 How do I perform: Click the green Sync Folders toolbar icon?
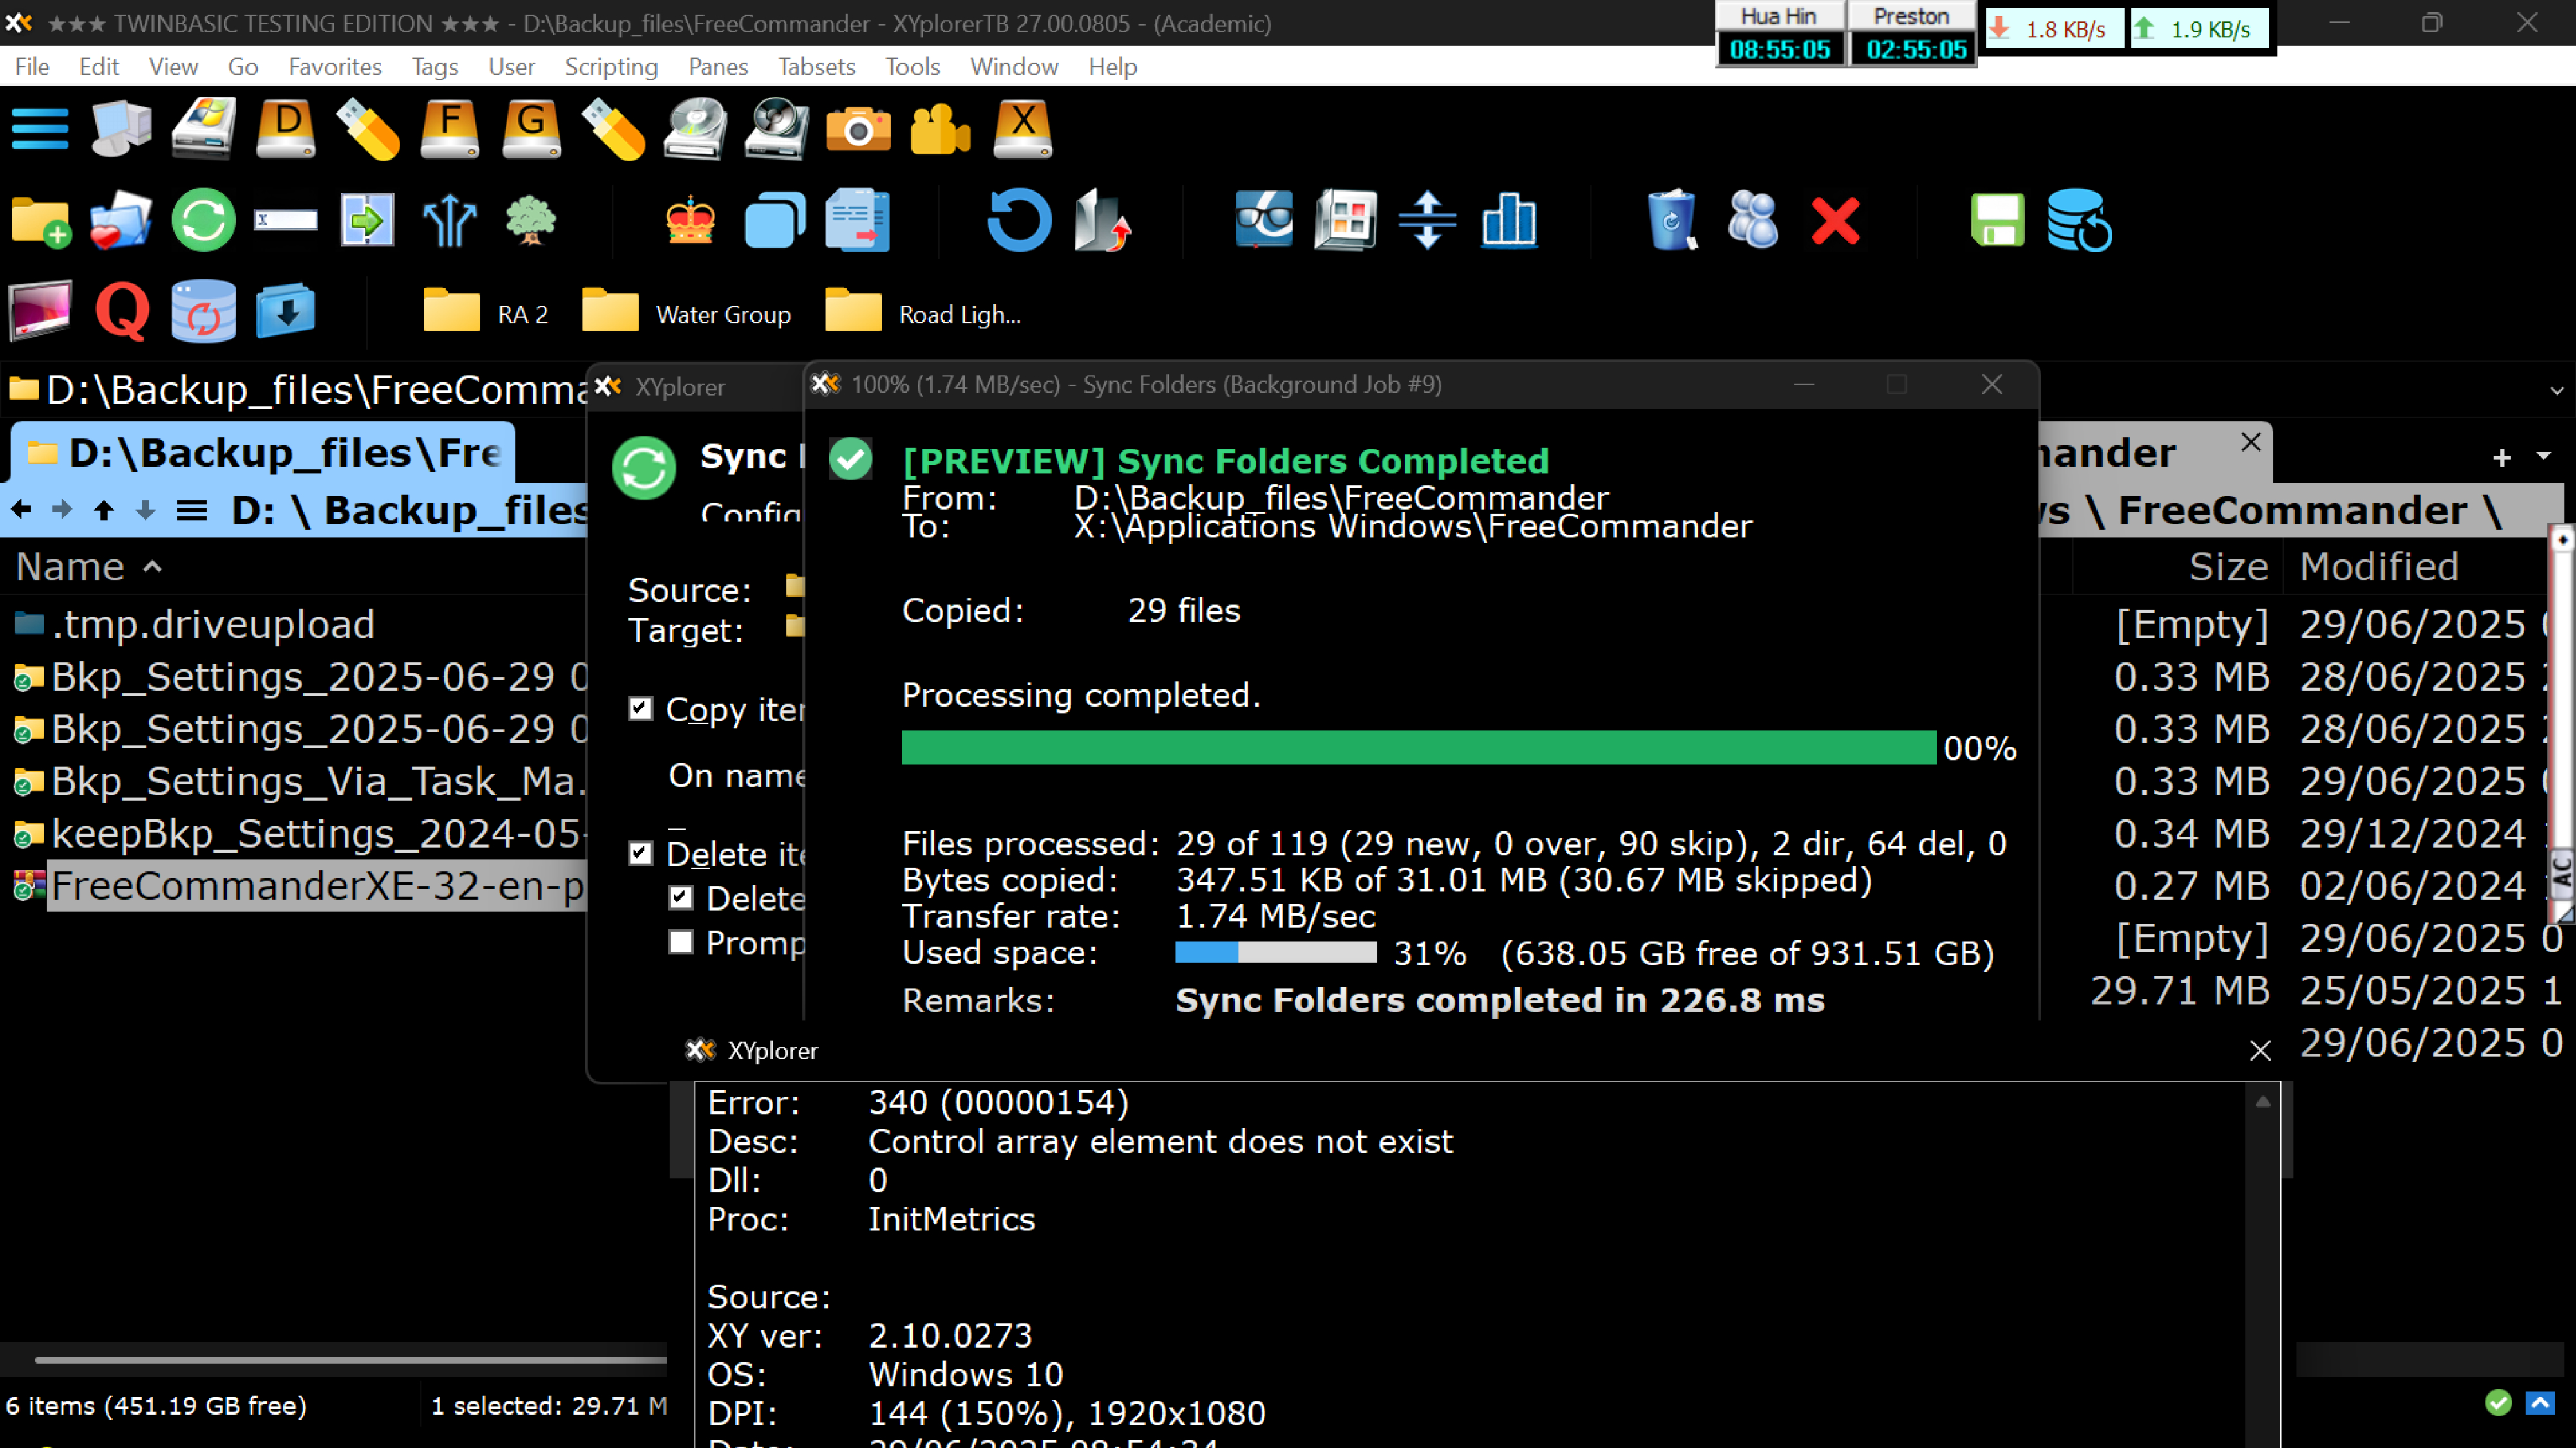(x=203, y=220)
